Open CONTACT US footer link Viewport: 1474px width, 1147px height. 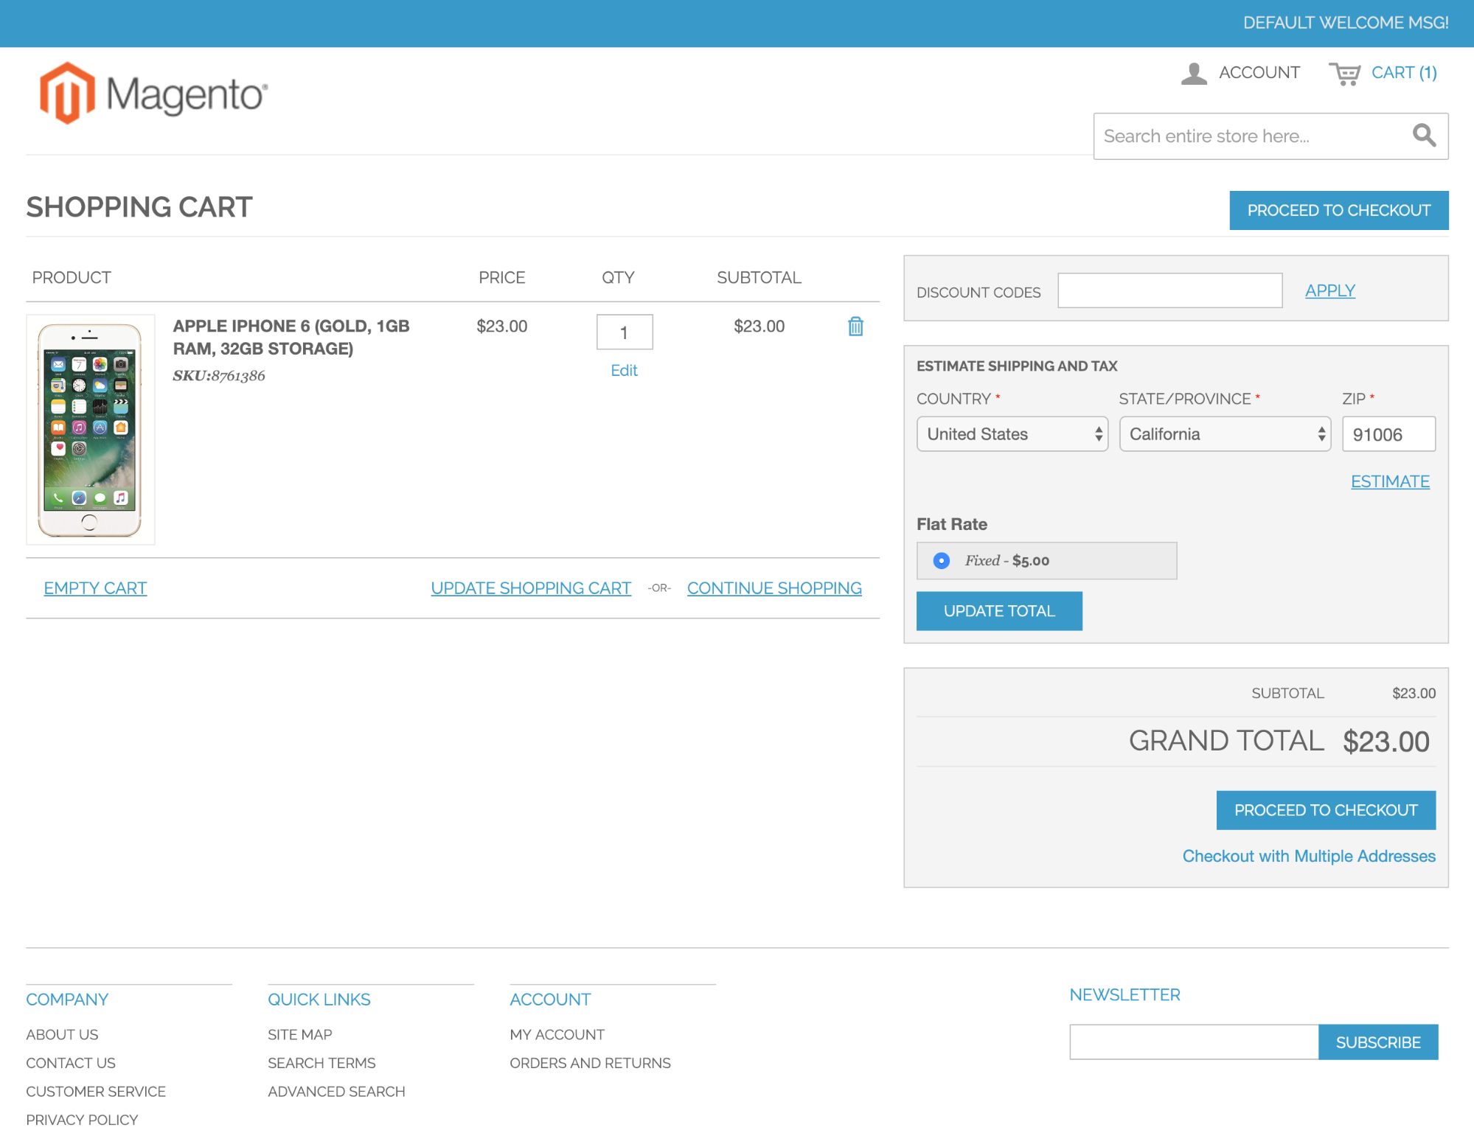click(x=71, y=1063)
